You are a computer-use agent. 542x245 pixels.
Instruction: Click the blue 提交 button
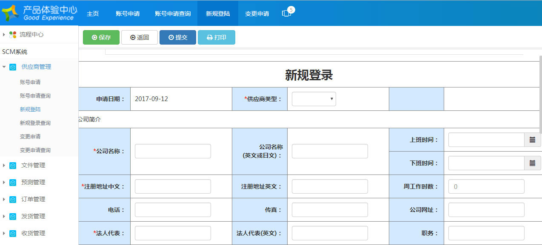tap(178, 37)
